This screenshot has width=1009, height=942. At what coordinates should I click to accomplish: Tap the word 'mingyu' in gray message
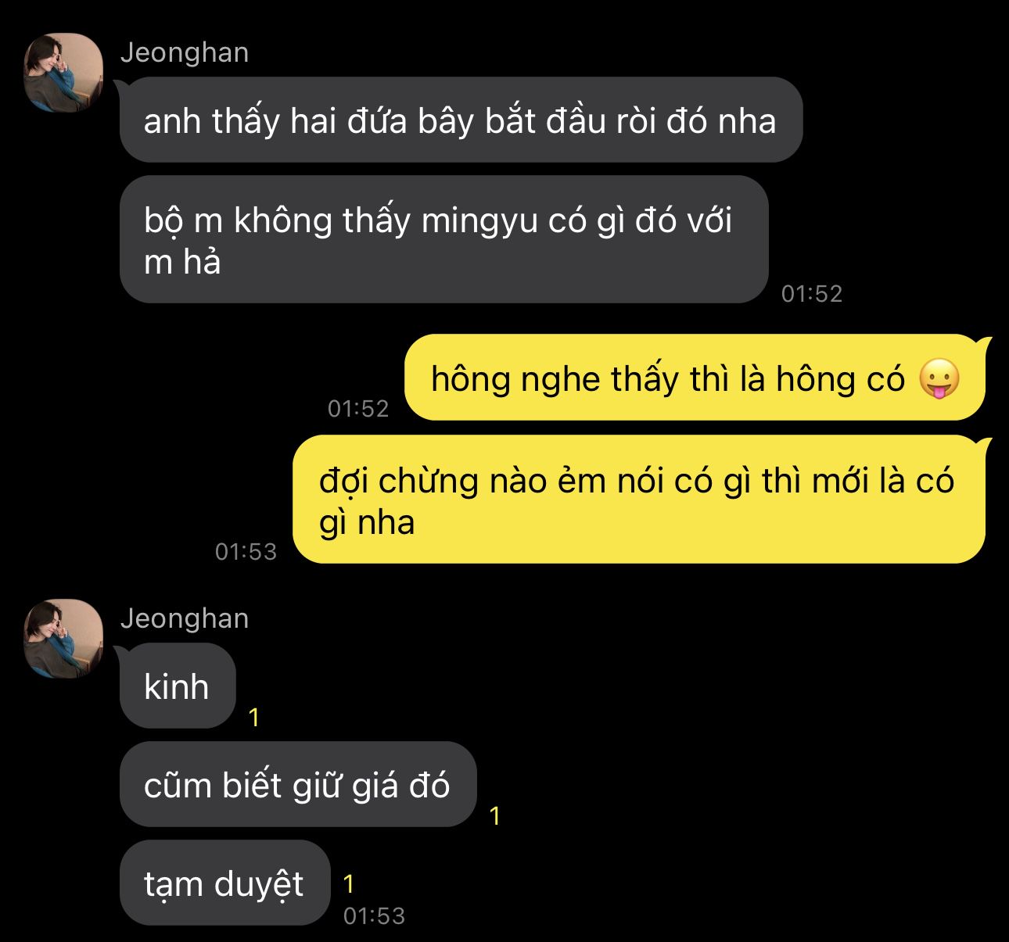click(479, 221)
